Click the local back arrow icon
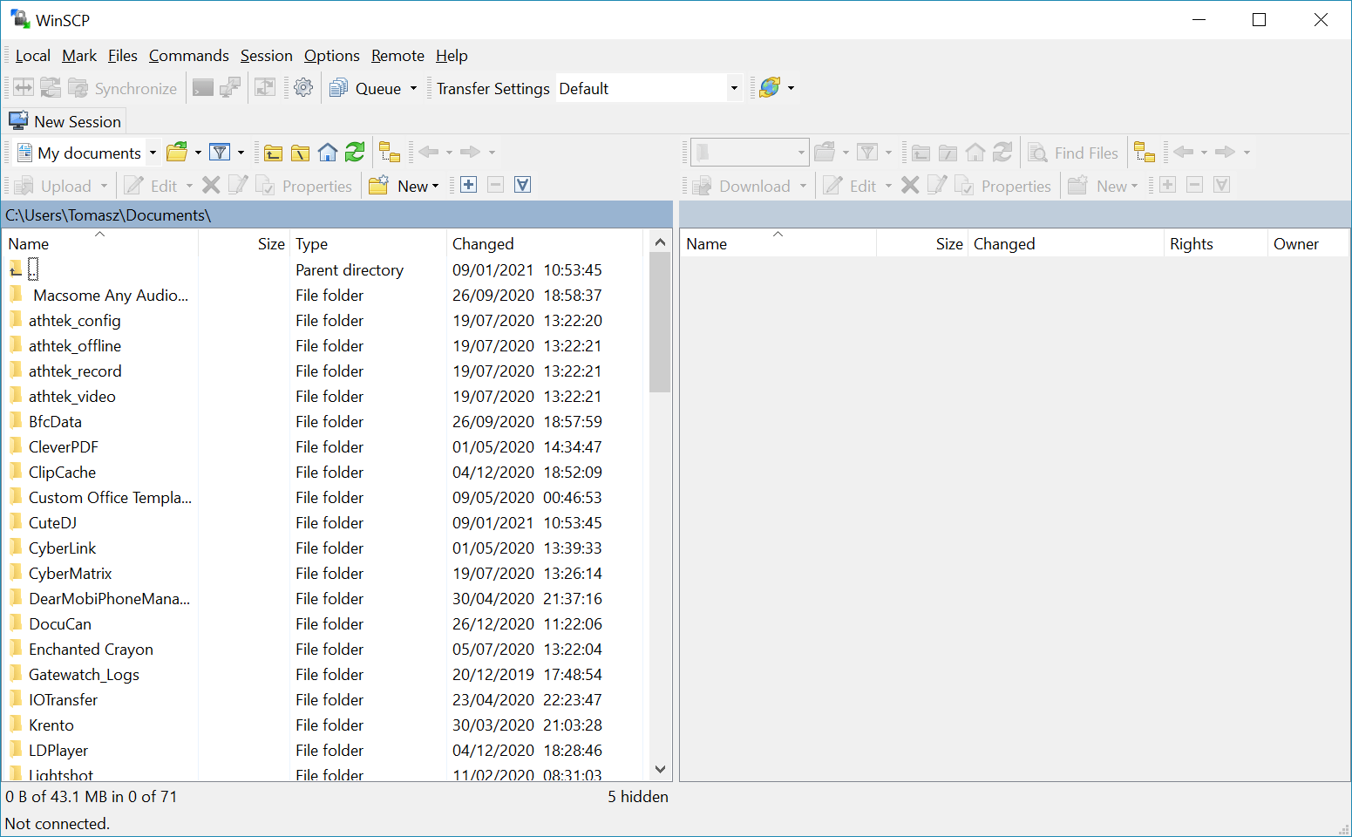The height and width of the screenshot is (837, 1352). 428,153
